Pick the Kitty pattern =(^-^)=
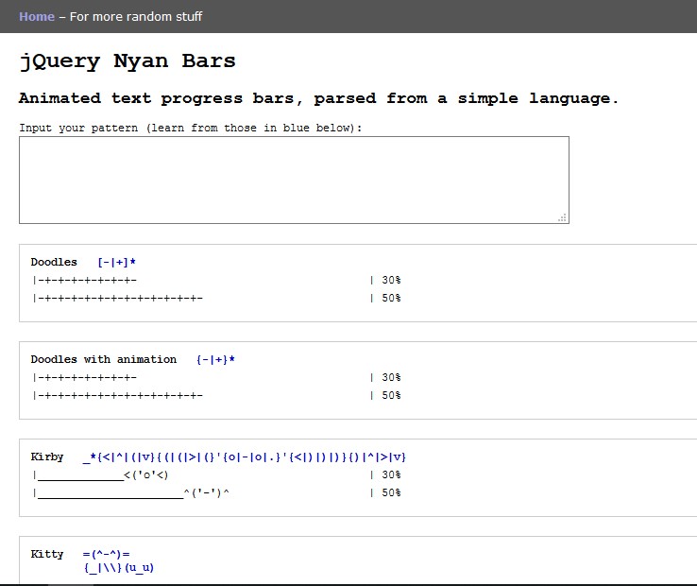 pyautogui.click(x=106, y=554)
